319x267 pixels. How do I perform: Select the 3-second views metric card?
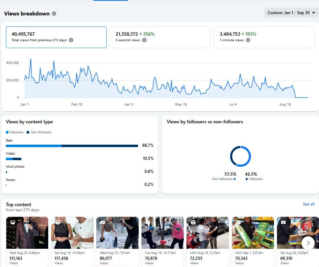click(160, 37)
